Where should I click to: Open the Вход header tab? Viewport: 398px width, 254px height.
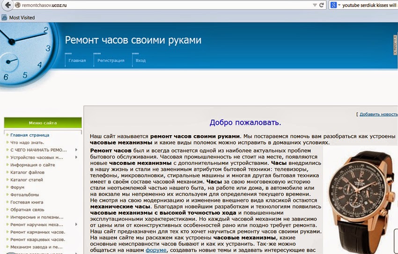pos(140,60)
